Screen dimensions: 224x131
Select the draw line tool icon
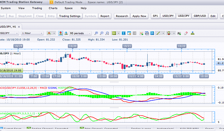point(158,33)
